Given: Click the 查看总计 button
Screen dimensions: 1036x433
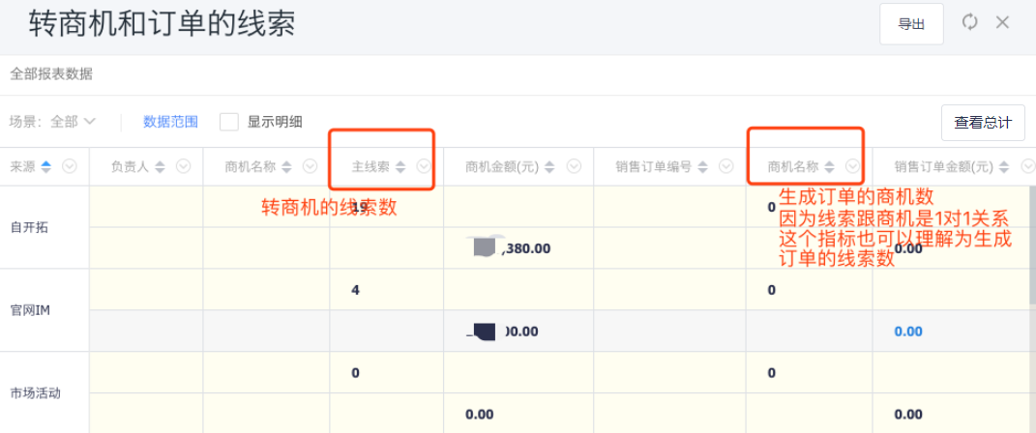Looking at the screenshot, I should (x=983, y=123).
